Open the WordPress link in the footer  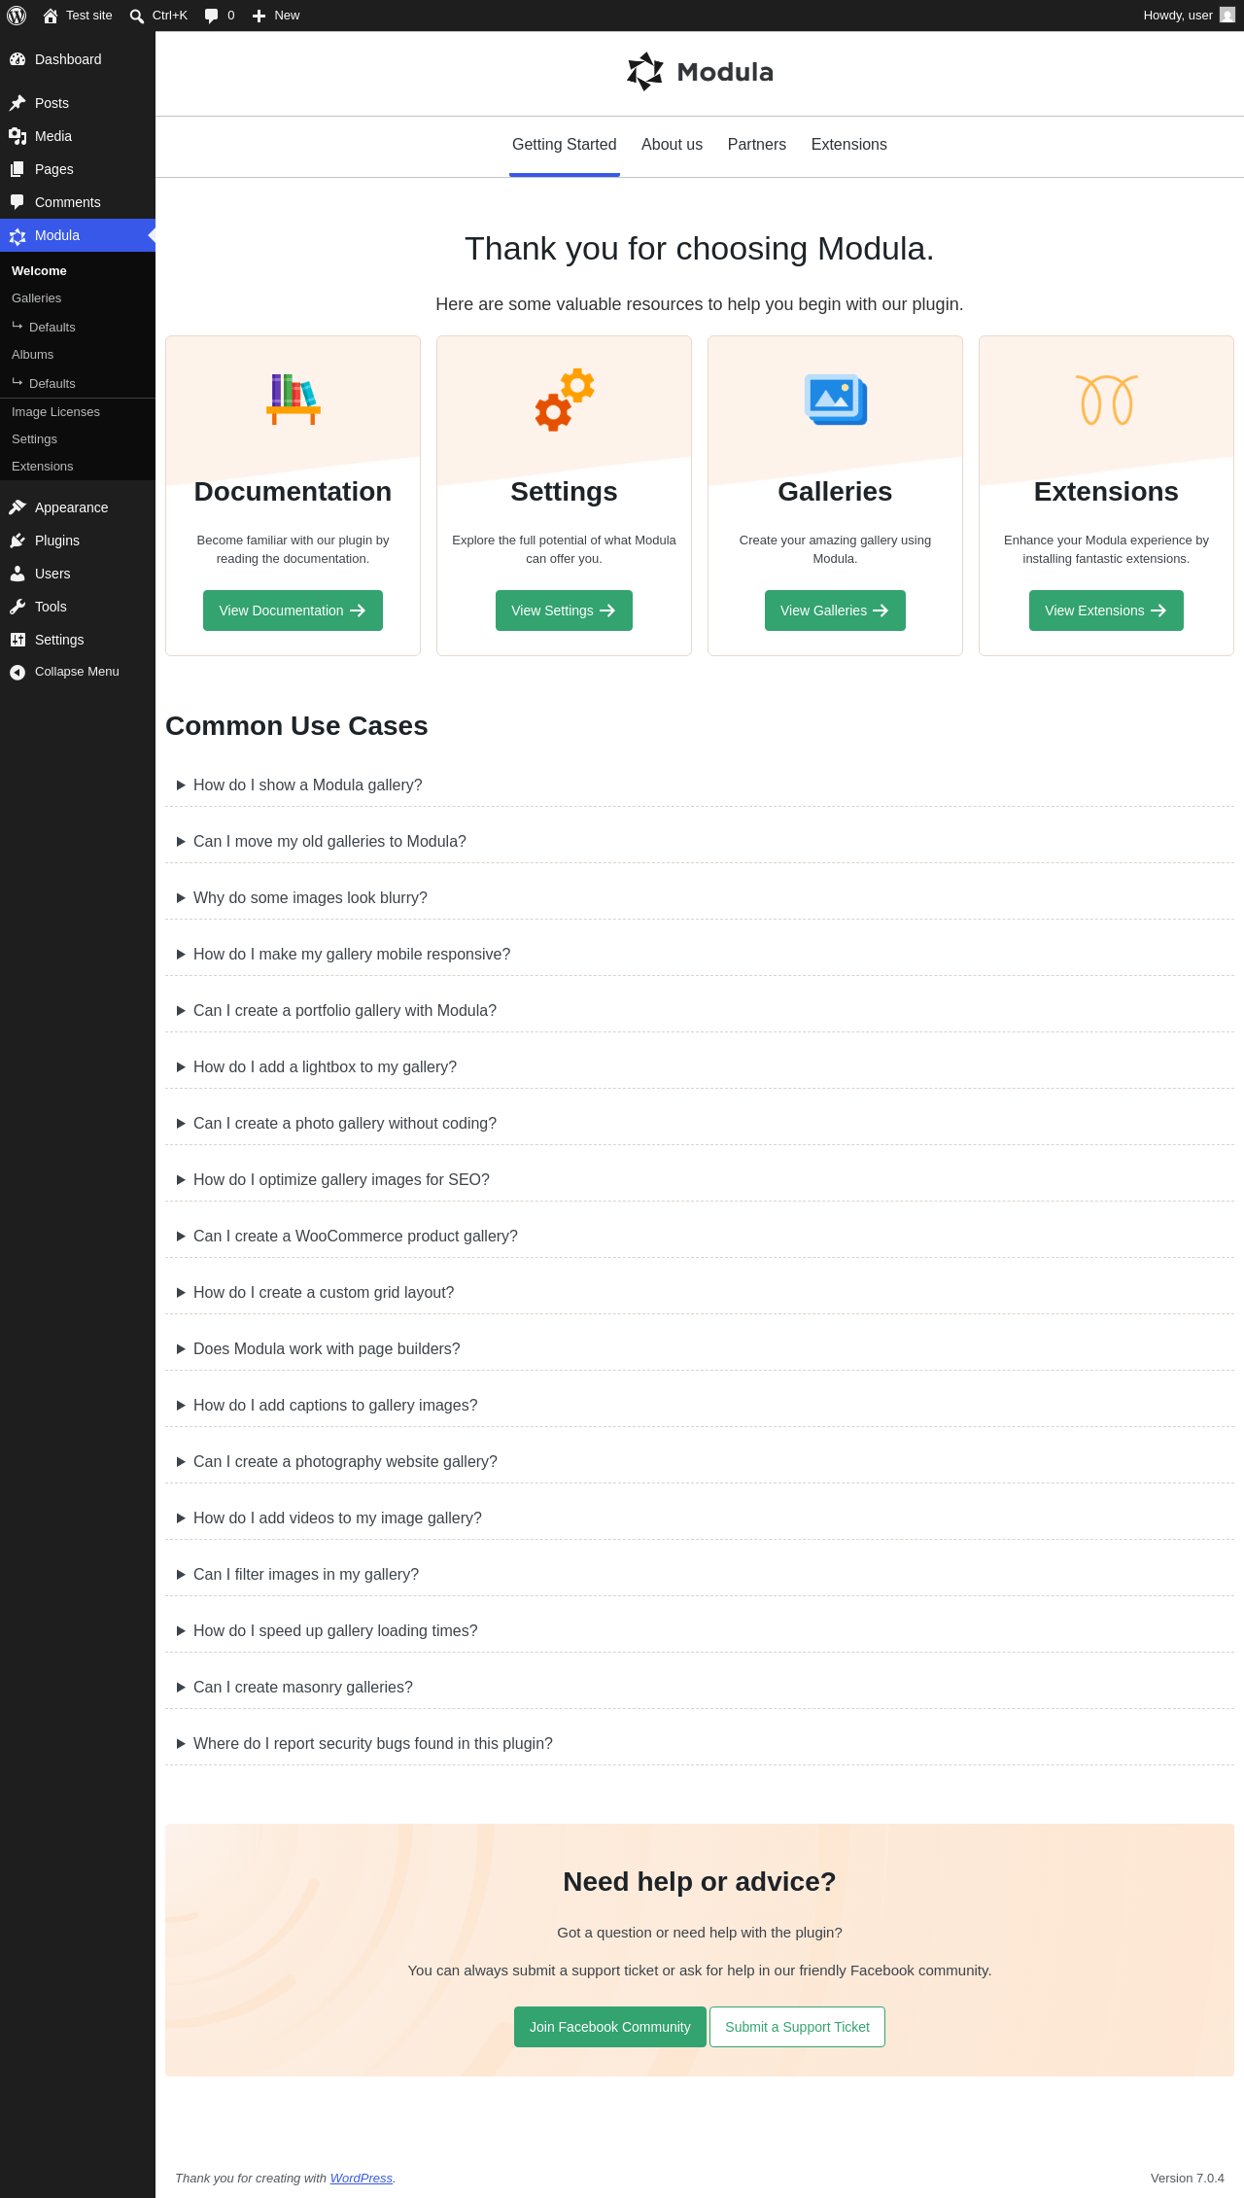click(362, 2178)
